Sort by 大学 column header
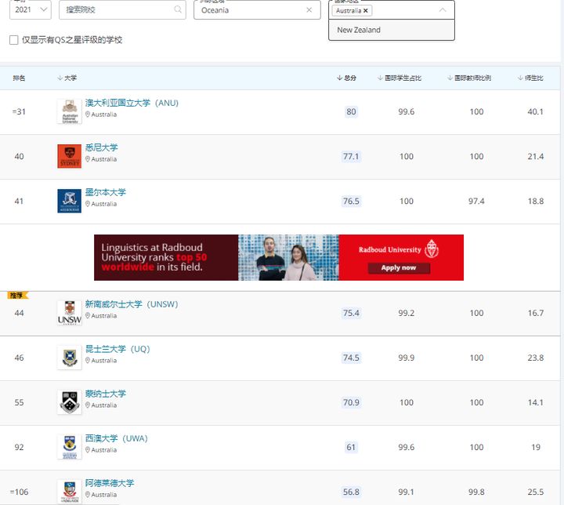 click(67, 78)
